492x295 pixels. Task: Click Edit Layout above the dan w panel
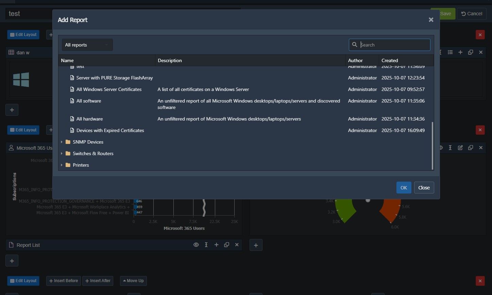click(x=23, y=35)
